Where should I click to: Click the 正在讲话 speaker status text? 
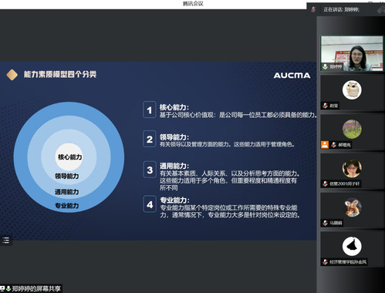(x=341, y=10)
